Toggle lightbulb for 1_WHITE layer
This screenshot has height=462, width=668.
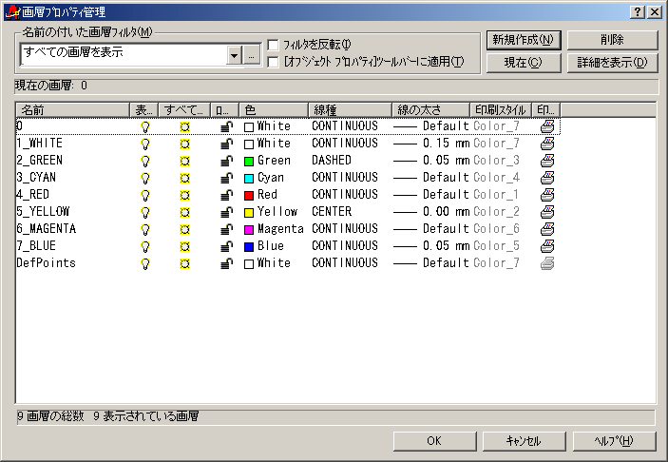145,144
